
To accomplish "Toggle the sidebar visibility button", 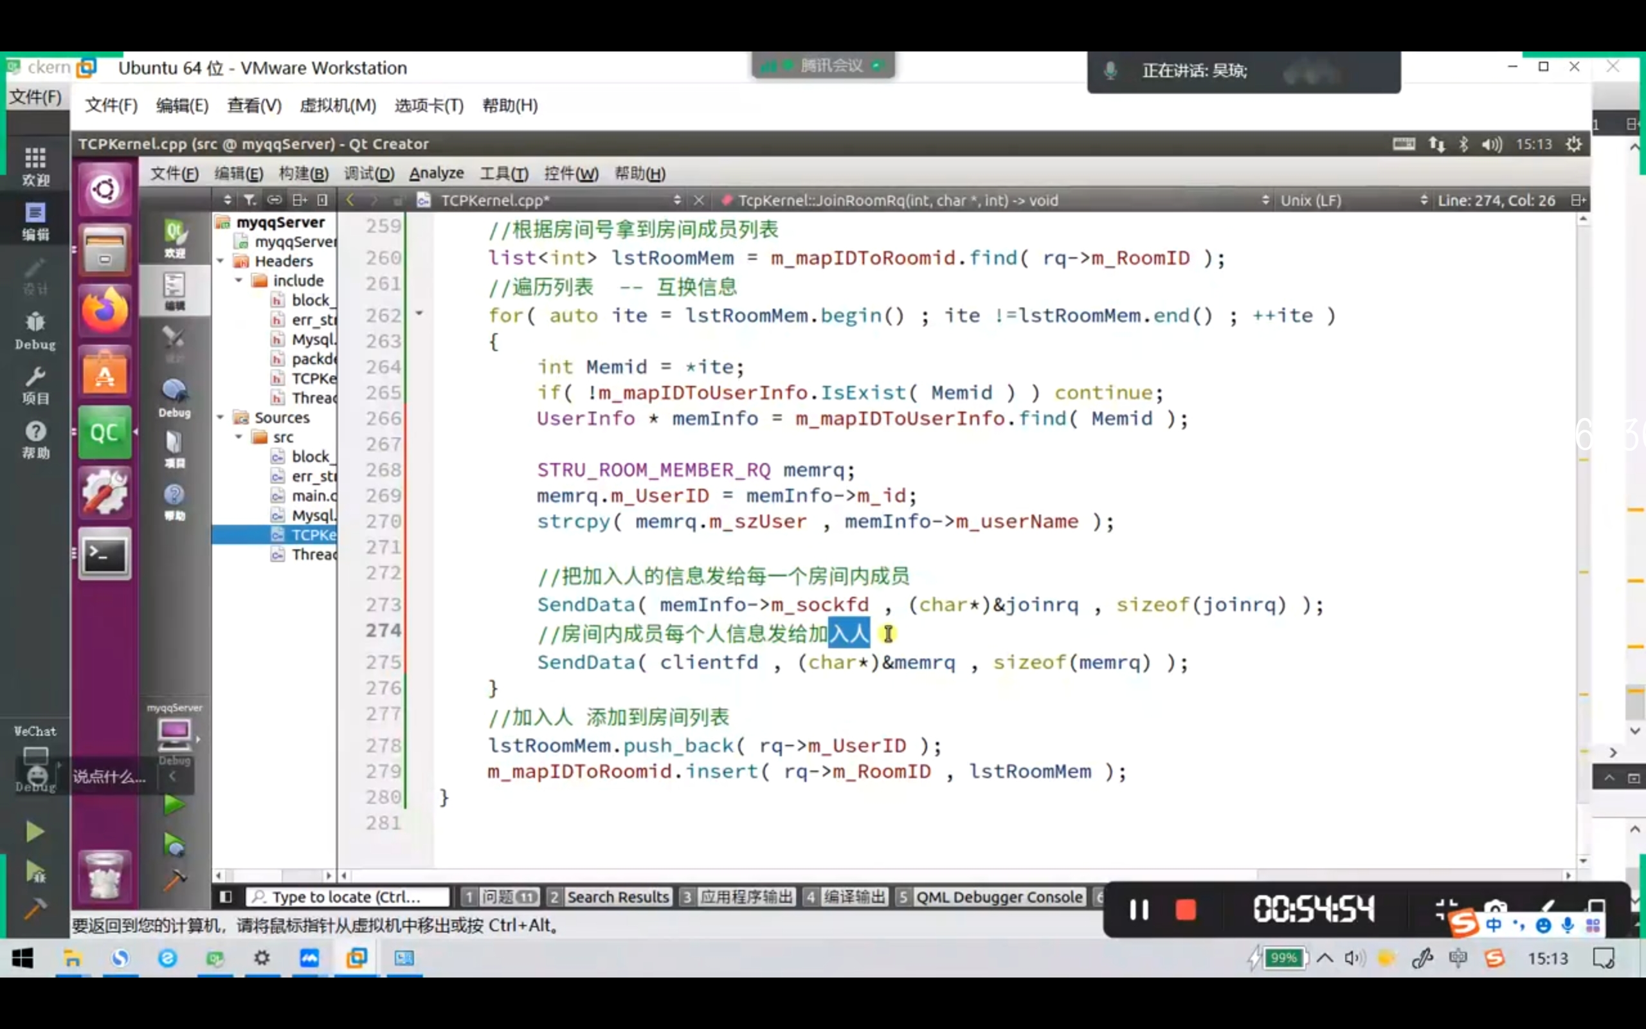I will [x=226, y=897].
